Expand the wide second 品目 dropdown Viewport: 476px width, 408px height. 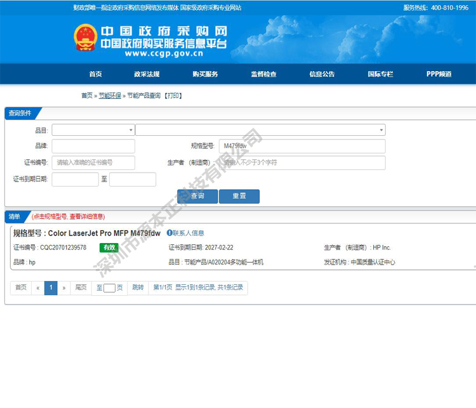(x=260, y=130)
